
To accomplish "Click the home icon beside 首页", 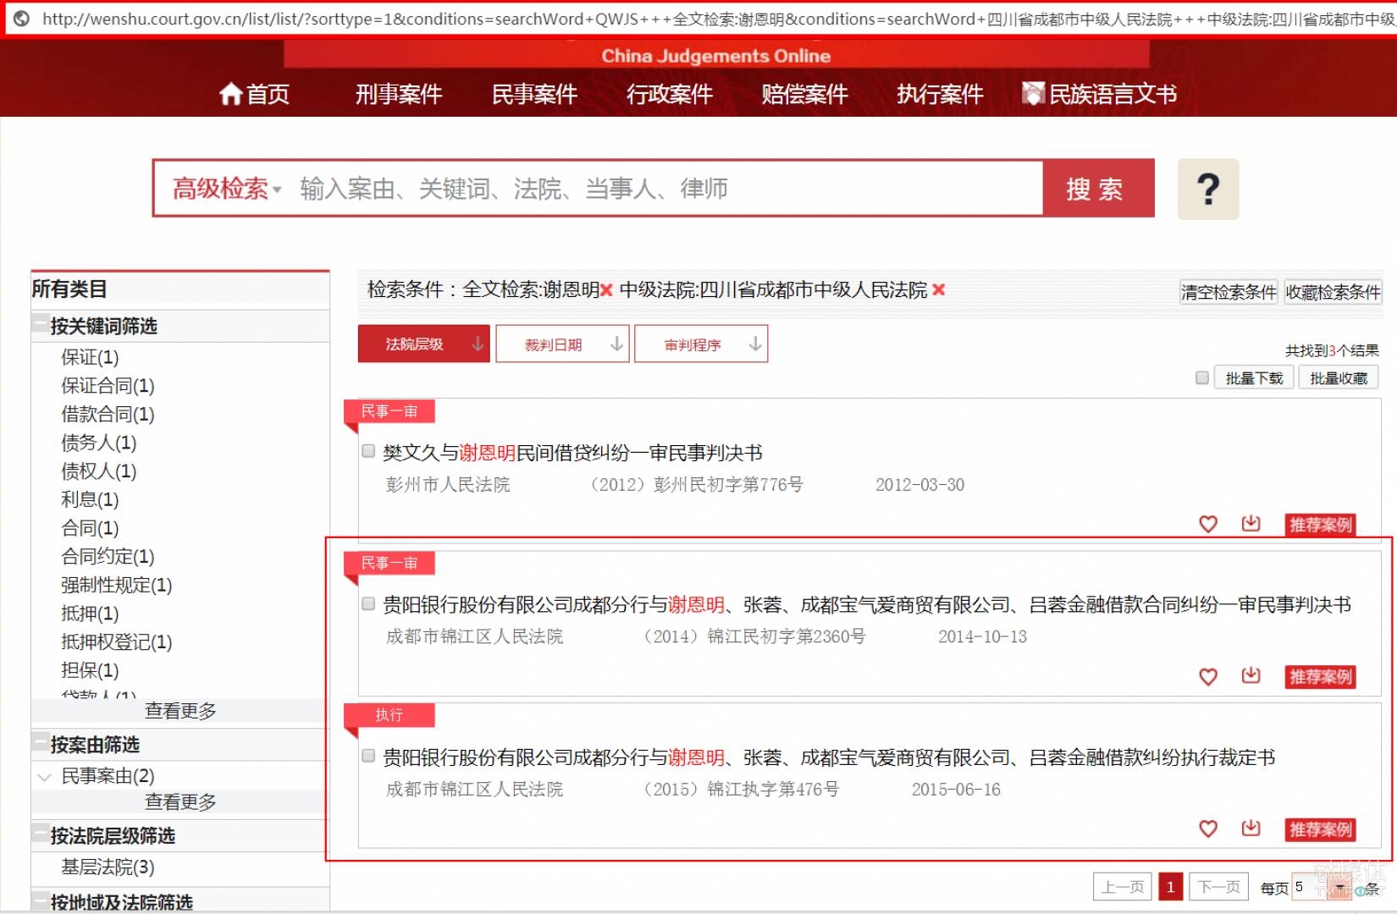I will [x=230, y=94].
